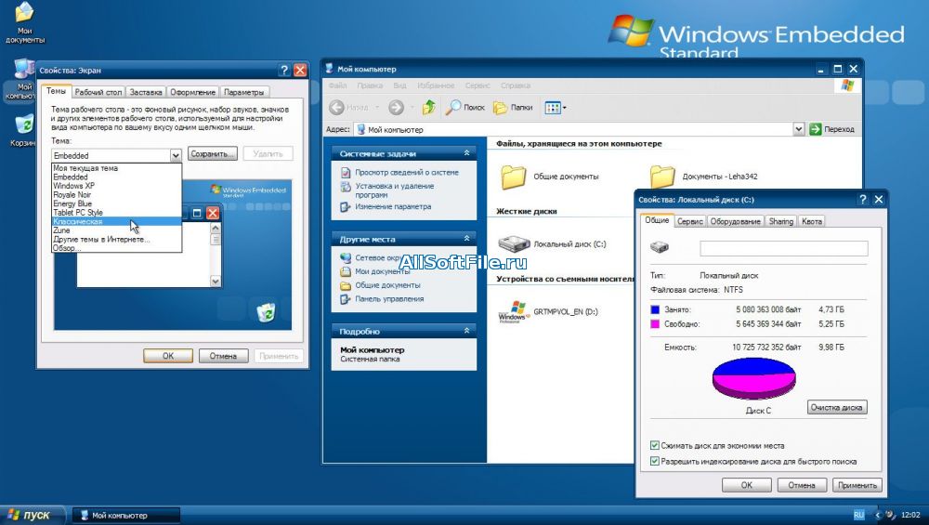929x525 pixels.
Task: Open My Documents desktop icon
Action: [x=24, y=22]
